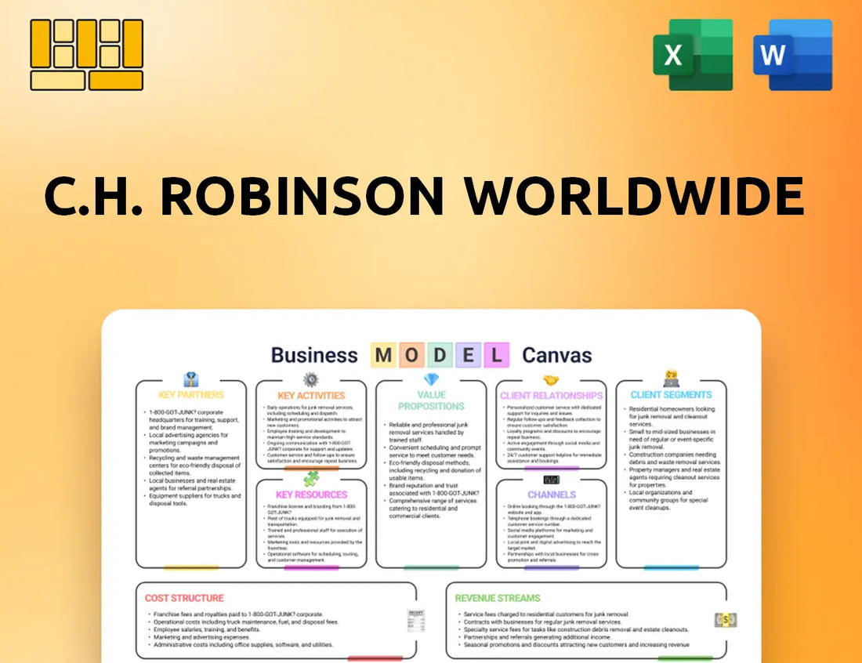
Task: Click the diamond icon above Value Propositions
Action: (431, 379)
